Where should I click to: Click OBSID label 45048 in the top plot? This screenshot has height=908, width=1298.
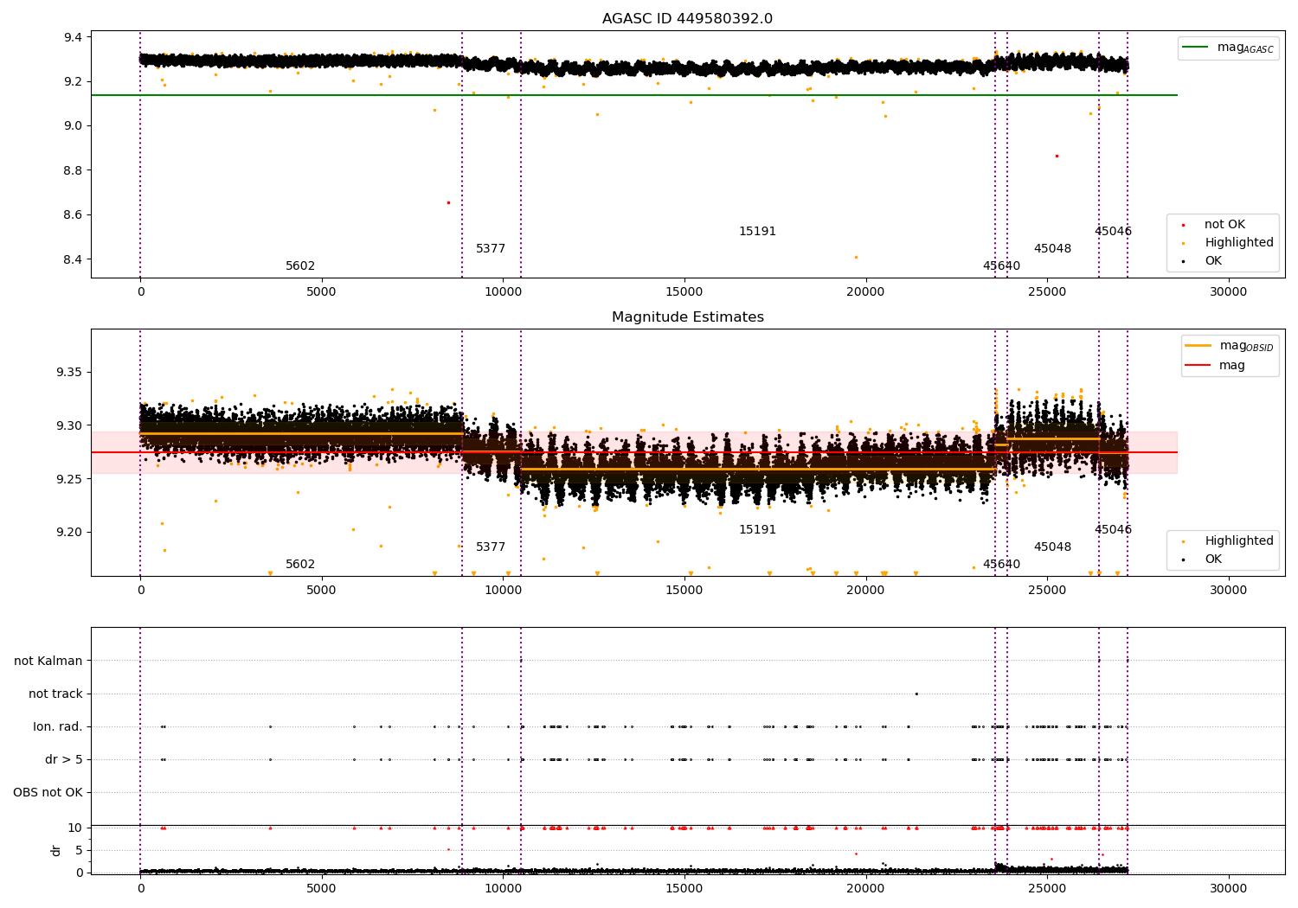1052,249
